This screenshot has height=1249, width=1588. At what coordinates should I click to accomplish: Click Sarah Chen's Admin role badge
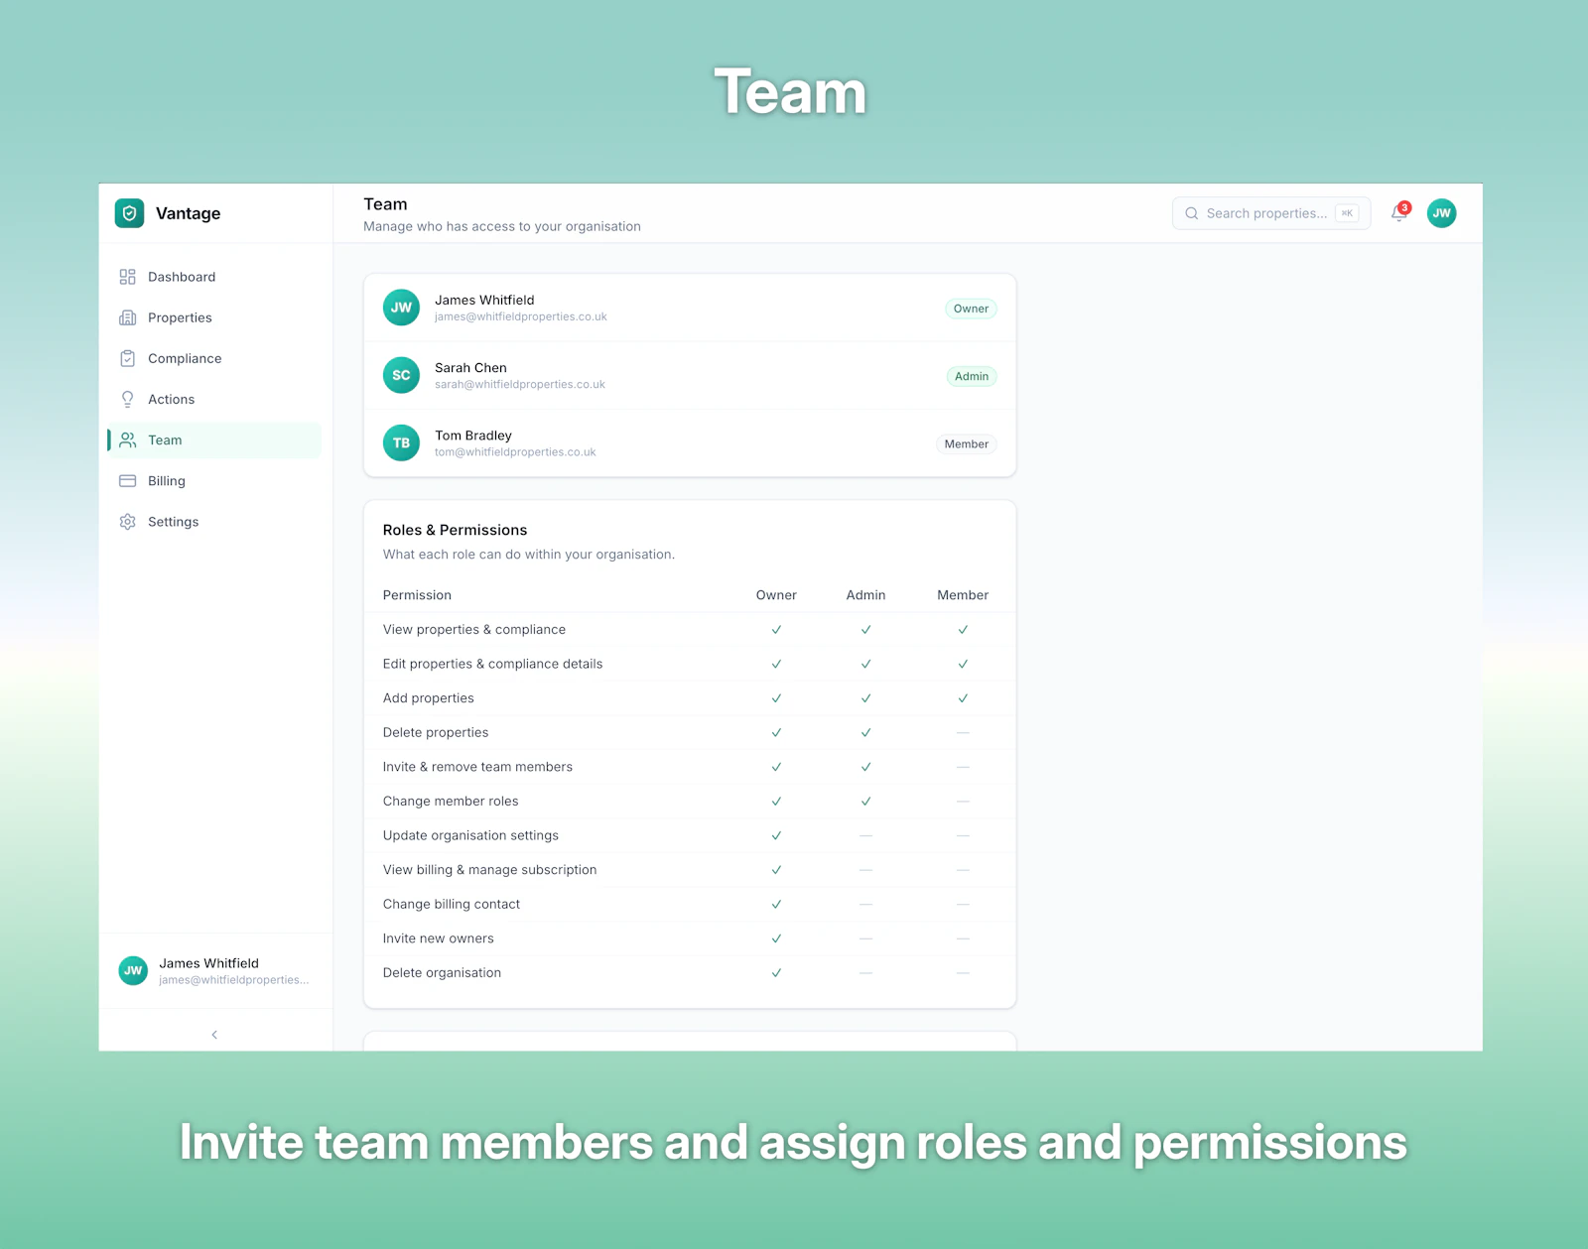972,376
